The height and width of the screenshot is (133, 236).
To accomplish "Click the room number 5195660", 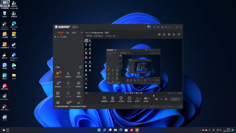I will tap(109, 36).
